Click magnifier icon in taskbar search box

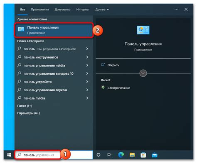point(19,155)
